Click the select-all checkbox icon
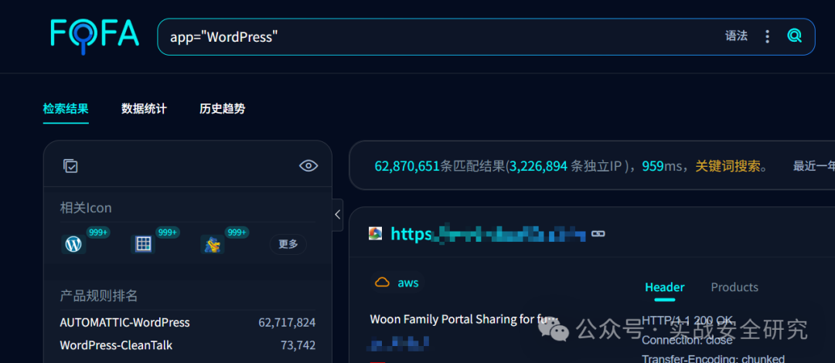This screenshot has width=835, height=363. click(70, 166)
